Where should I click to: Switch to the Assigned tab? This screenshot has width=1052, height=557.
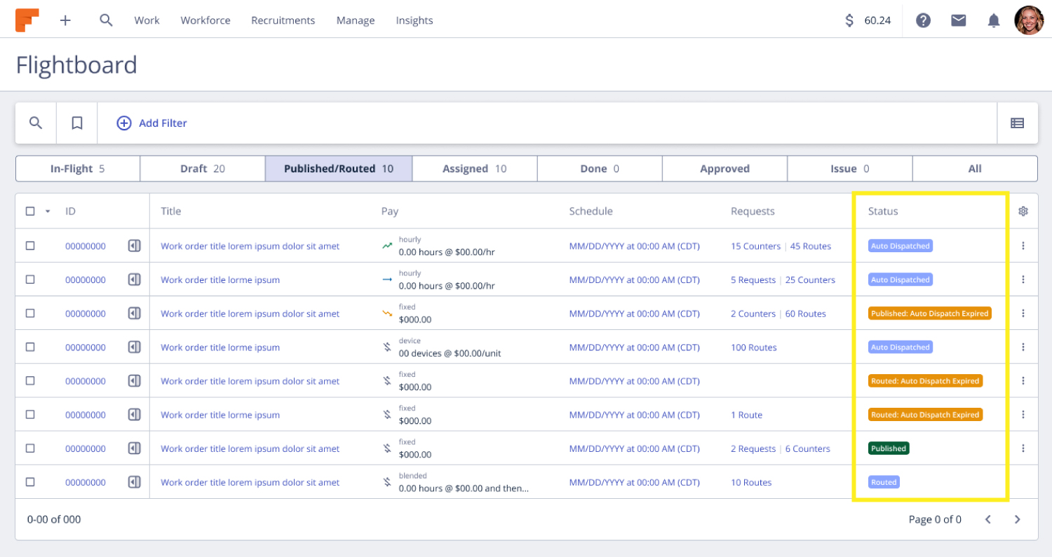pyautogui.click(x=474, y=169)
